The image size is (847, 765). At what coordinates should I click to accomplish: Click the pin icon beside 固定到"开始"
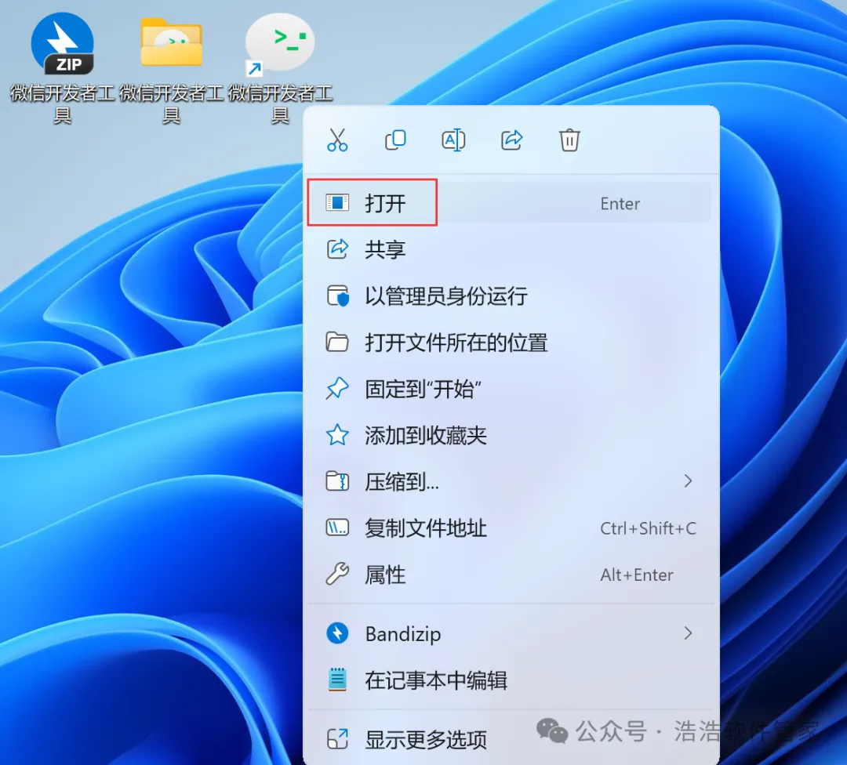pyautogui.click(x=337, y=388)
